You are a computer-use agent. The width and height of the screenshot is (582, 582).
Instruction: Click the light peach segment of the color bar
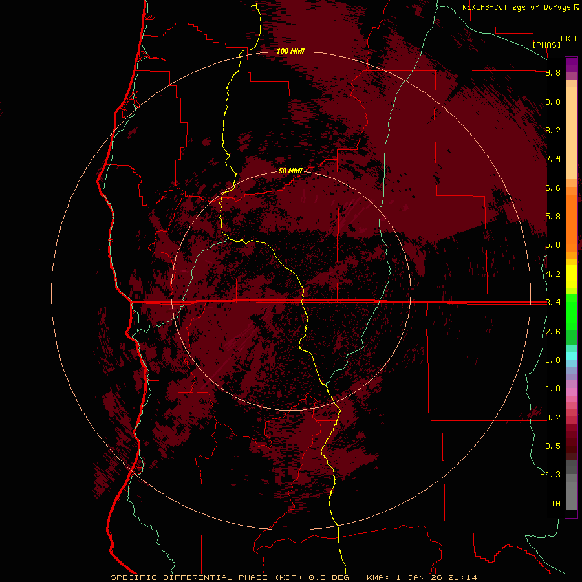571,133
